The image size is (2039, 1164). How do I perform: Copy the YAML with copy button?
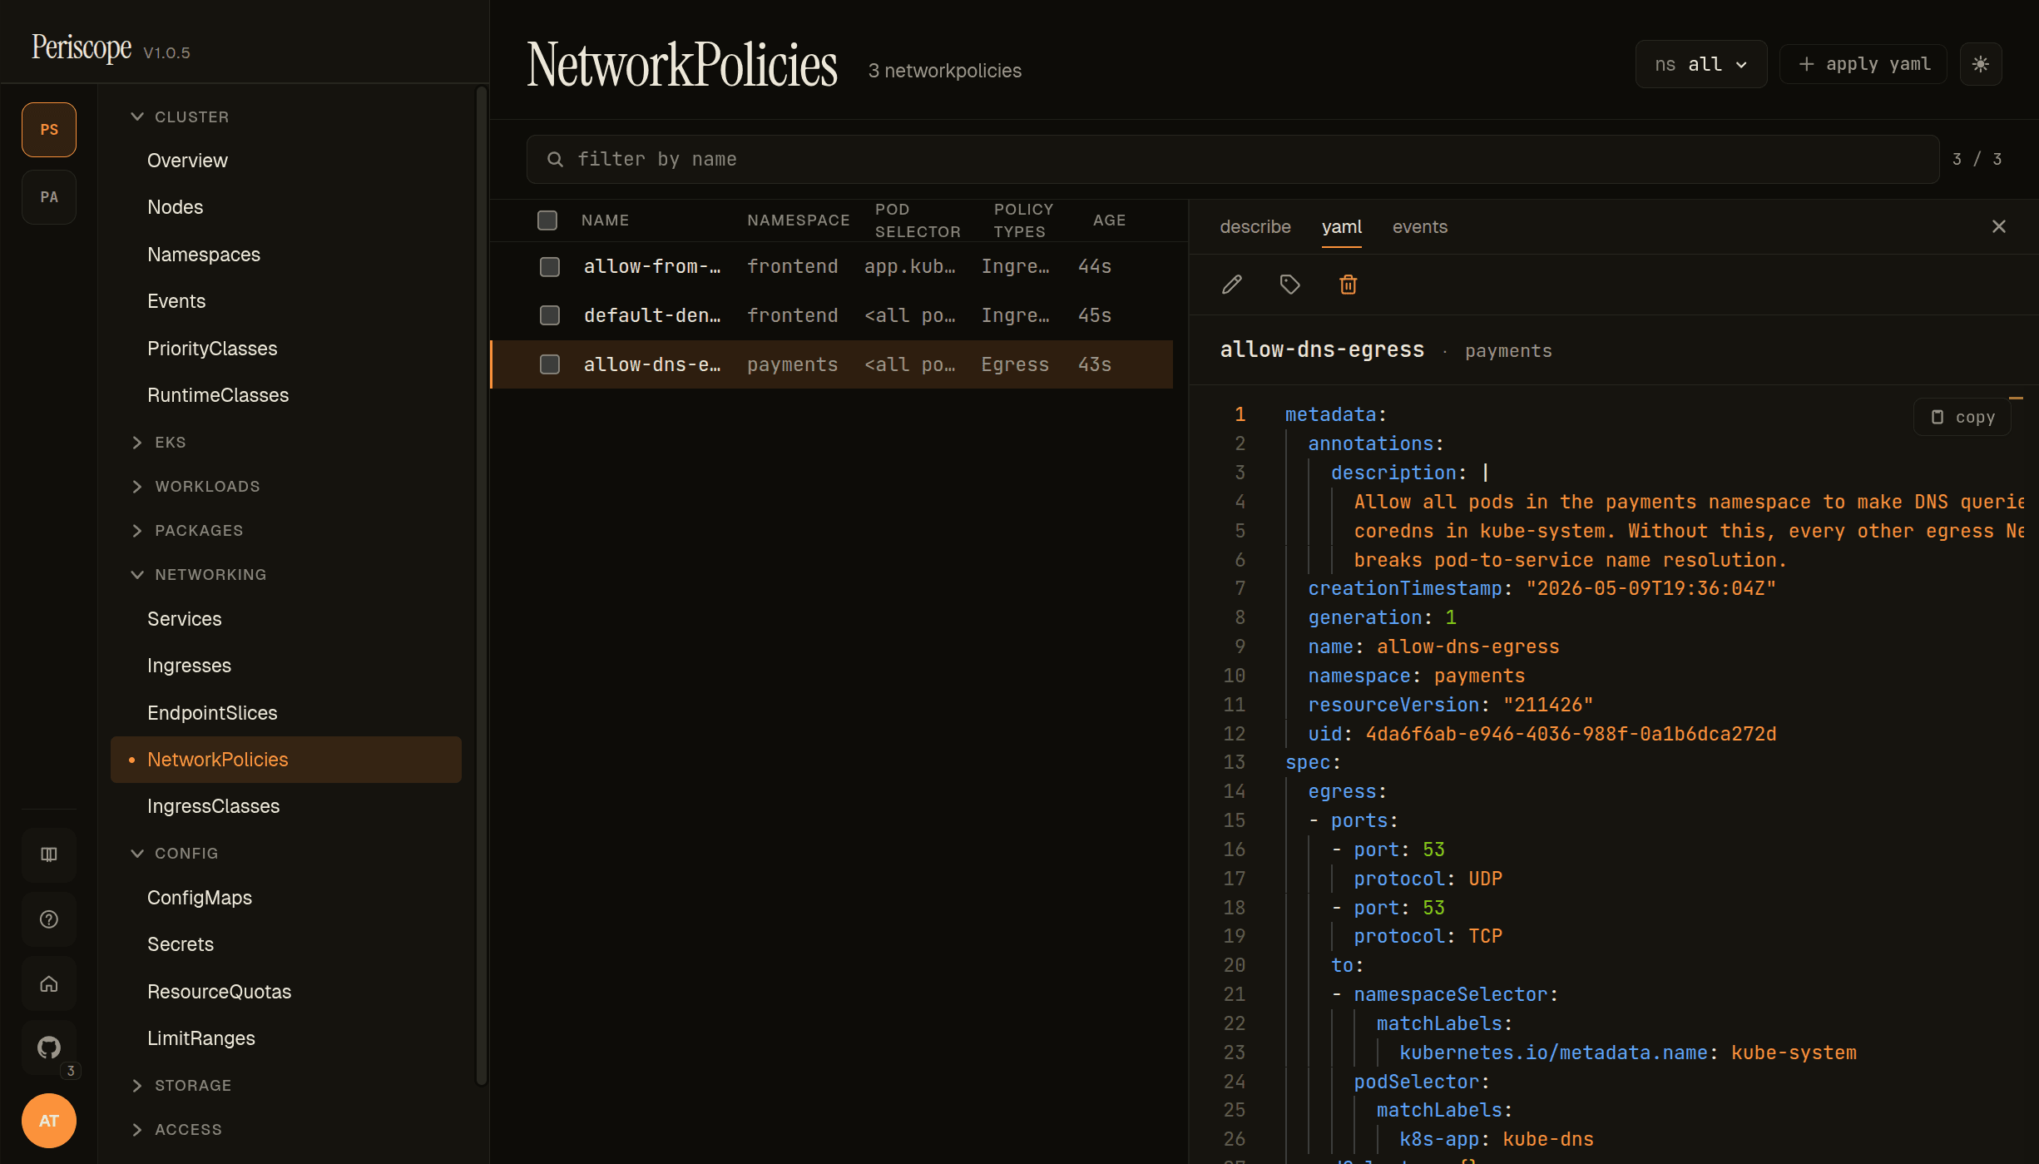tap(1962, 417)
